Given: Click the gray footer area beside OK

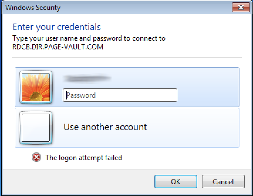Looking at the screenshot, I should 77,182.
